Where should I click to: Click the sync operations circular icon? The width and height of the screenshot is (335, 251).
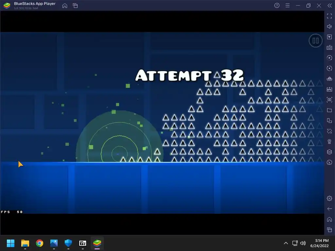tap(329, 68)
